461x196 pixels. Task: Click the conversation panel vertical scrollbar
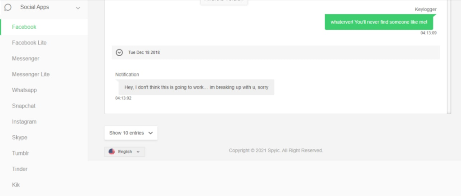(449, 56)
